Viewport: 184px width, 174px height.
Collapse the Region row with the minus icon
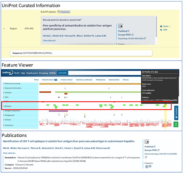[4, 29]
